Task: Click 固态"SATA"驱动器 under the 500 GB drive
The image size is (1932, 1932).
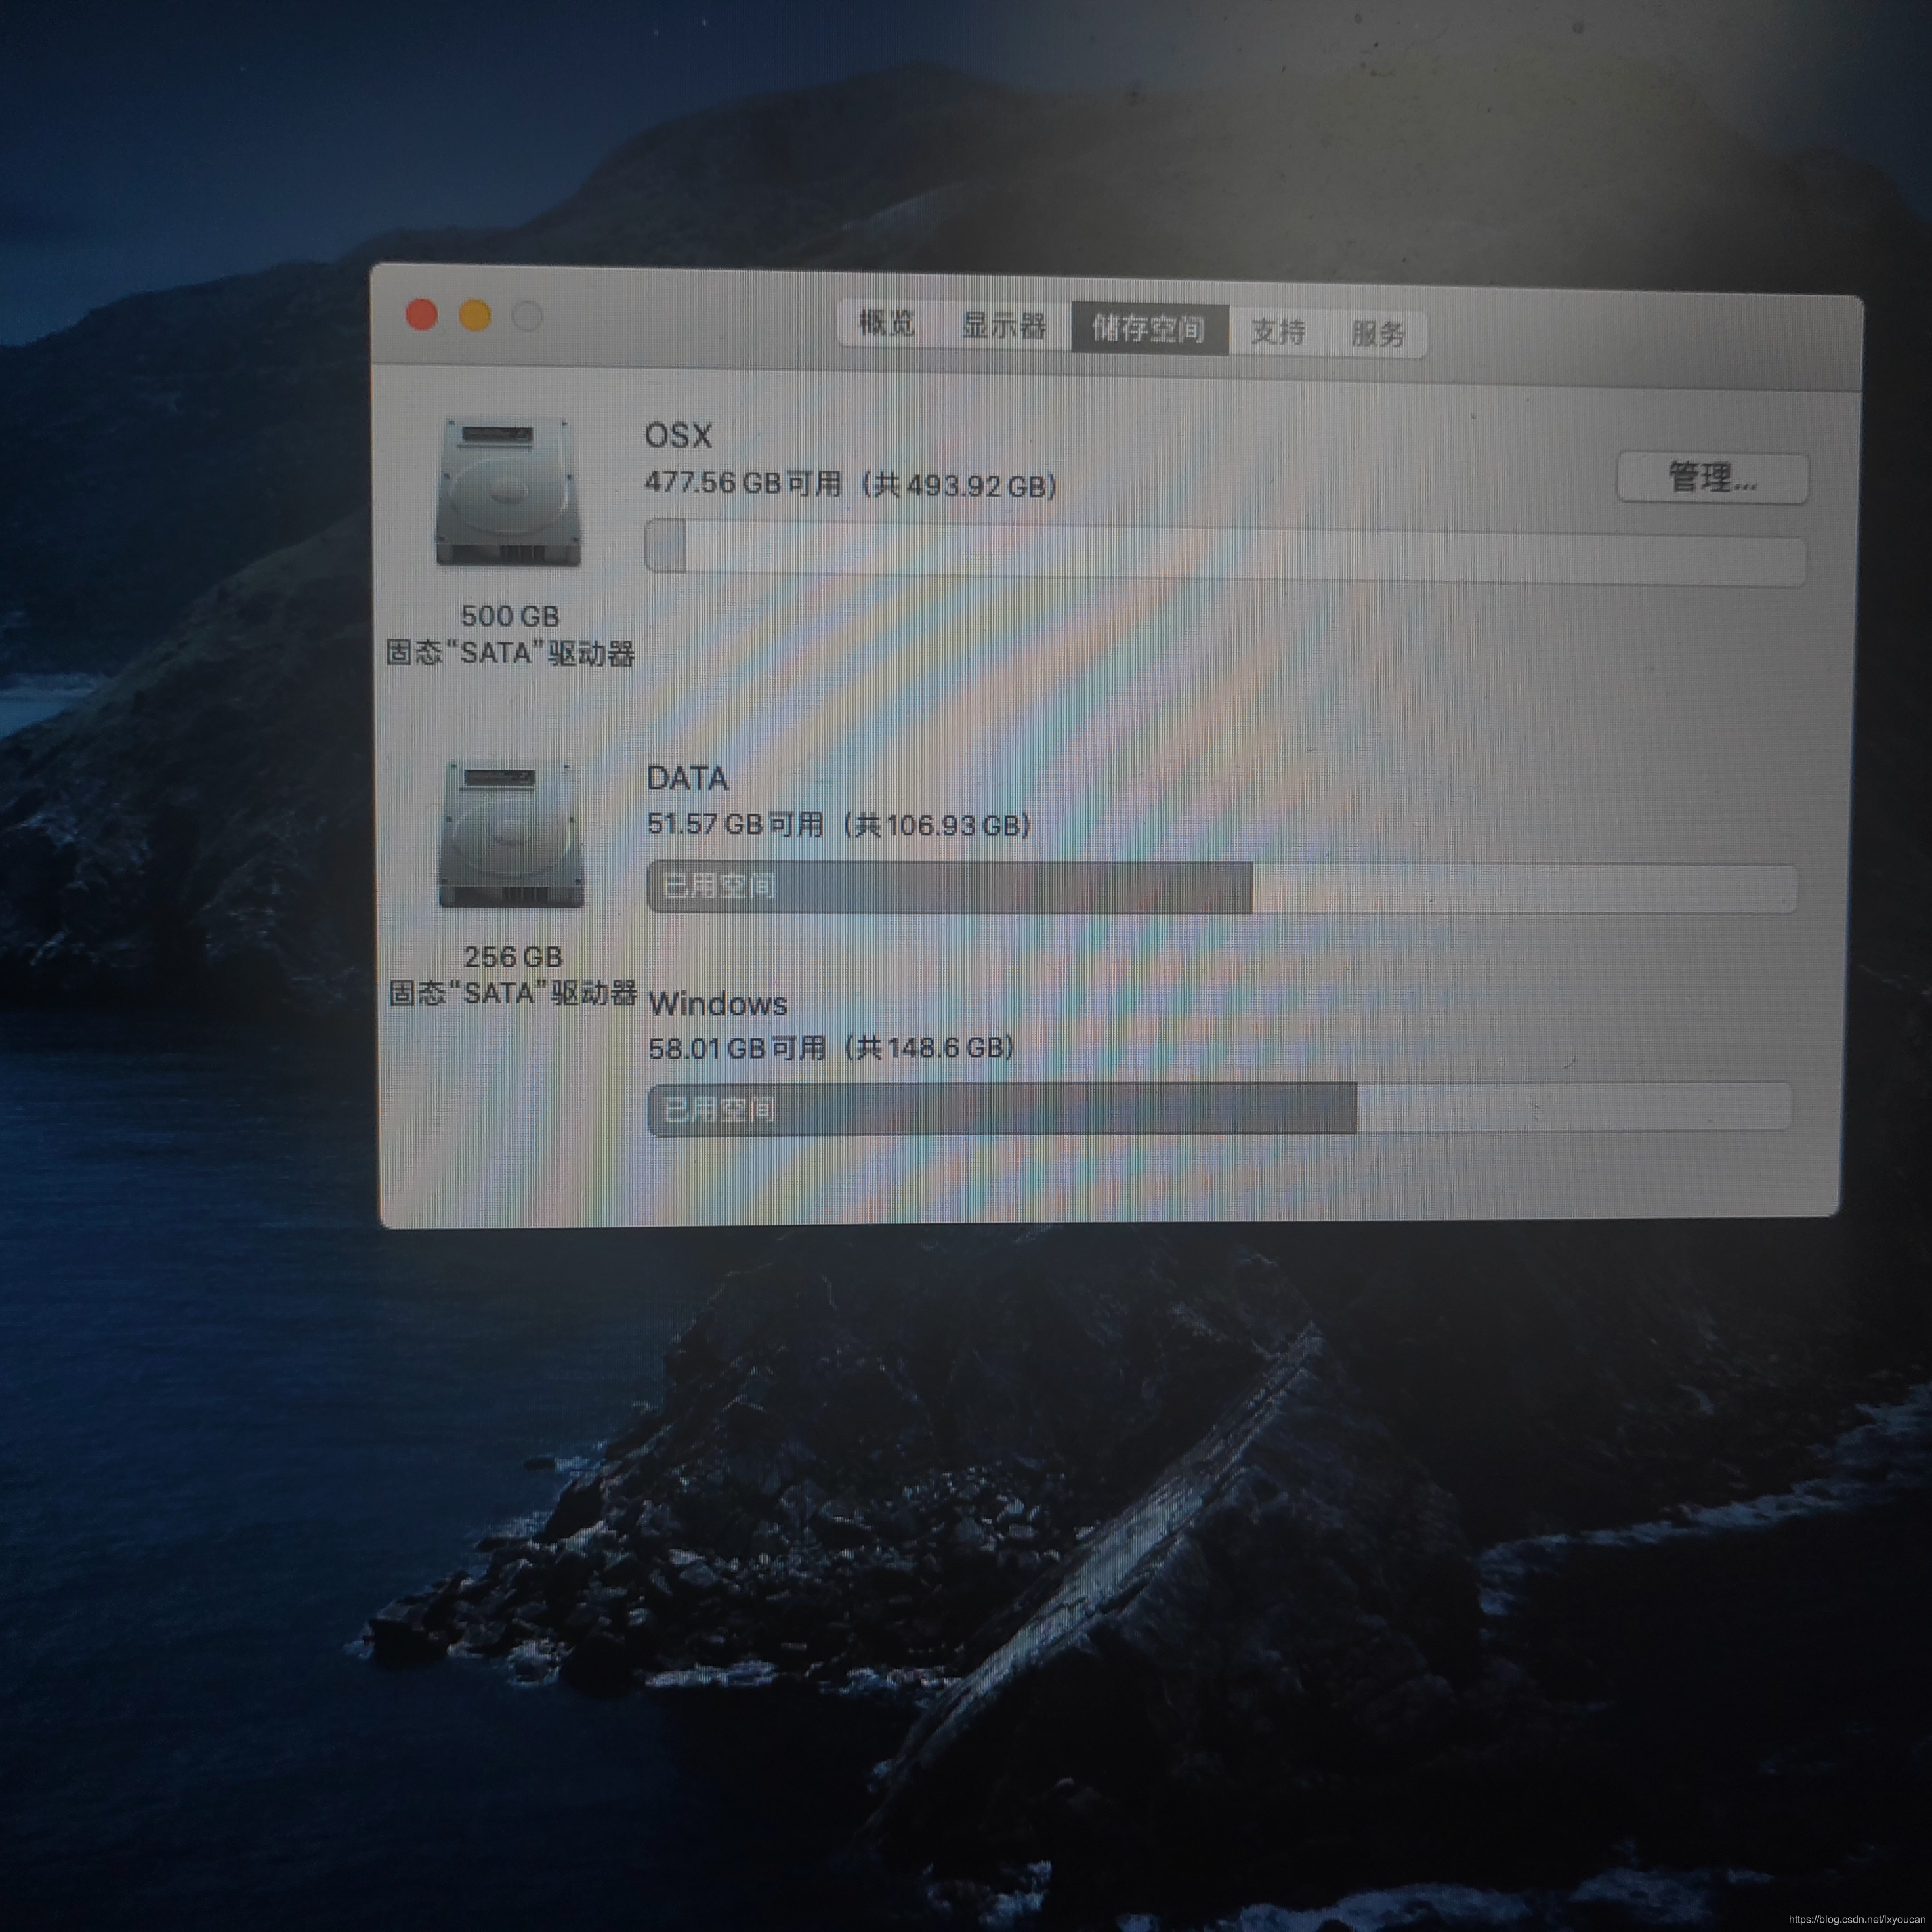Action: [510, 653]
